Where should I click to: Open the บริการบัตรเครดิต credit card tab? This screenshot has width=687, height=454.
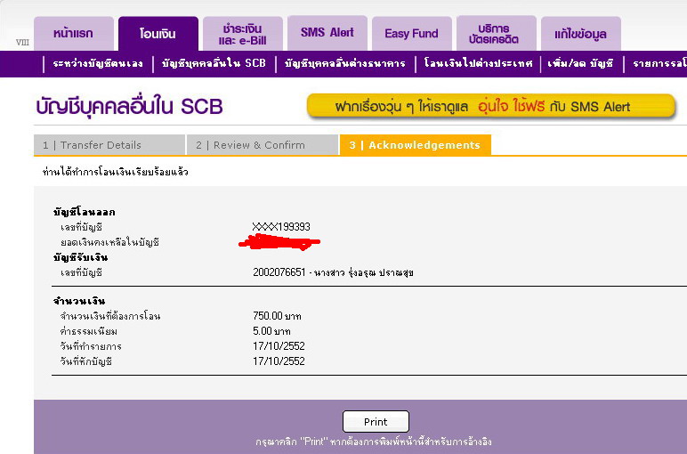click(x=497, y=33)
